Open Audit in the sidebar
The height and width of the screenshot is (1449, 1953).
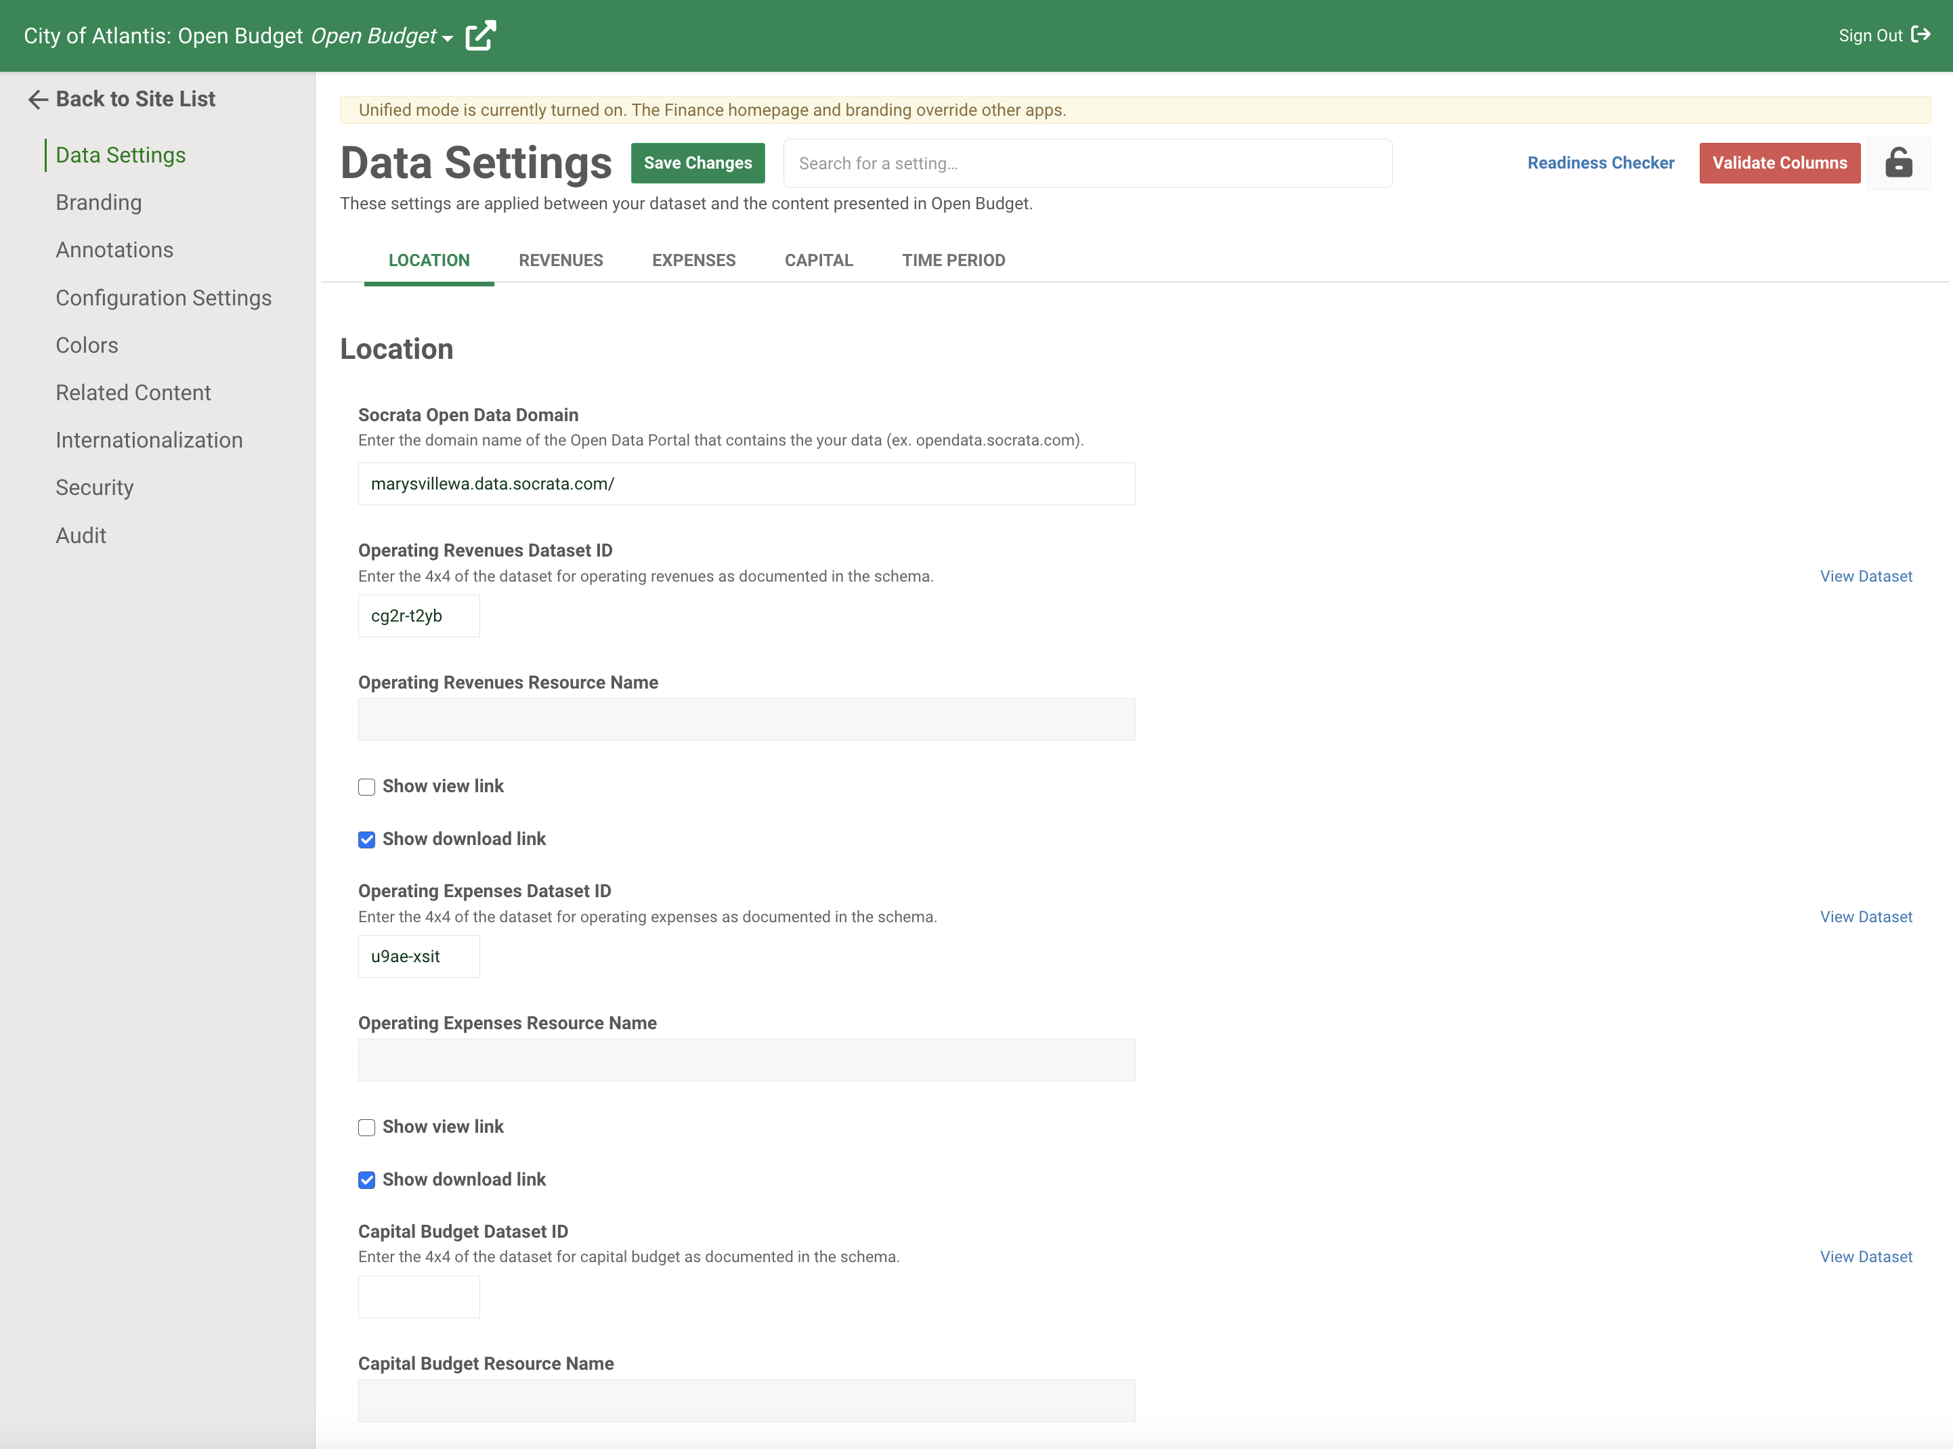tap(81, 536)
